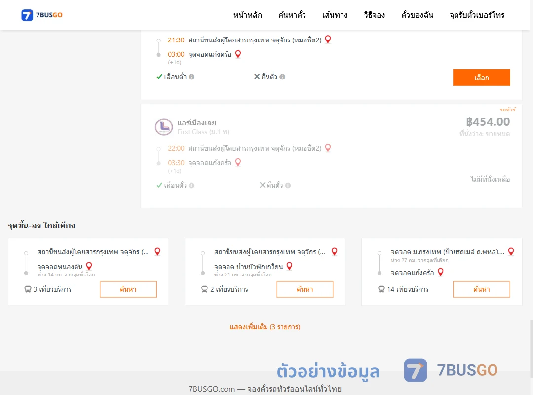
Task: Click origin map pin in บ้านบัวพักเกวียน card
Action: click(335, 252)
